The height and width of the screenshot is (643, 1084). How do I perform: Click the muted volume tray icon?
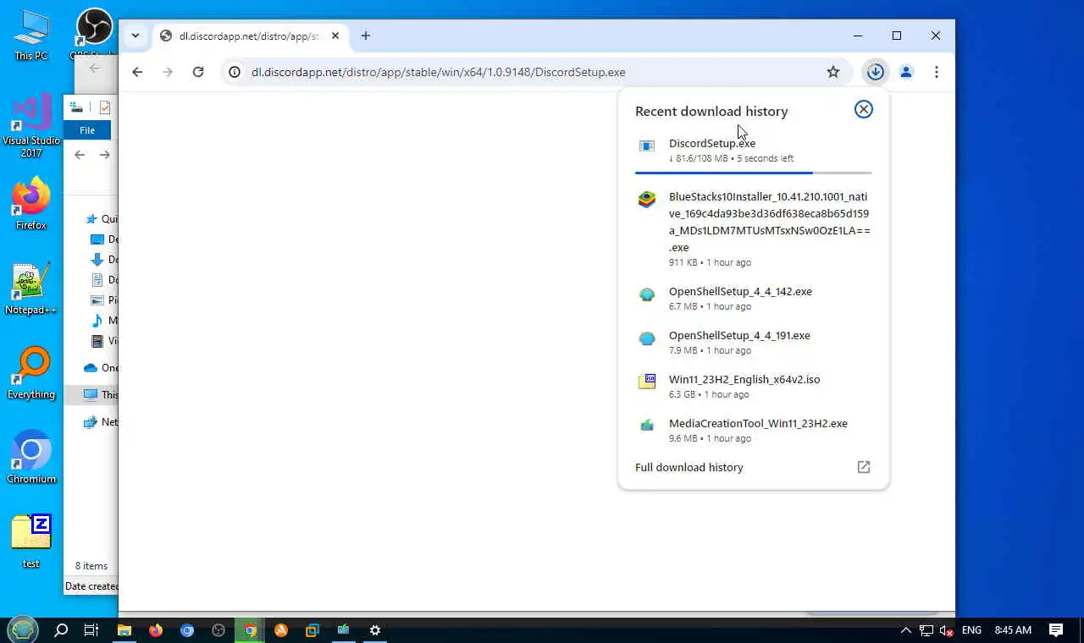tap(947, 630)
